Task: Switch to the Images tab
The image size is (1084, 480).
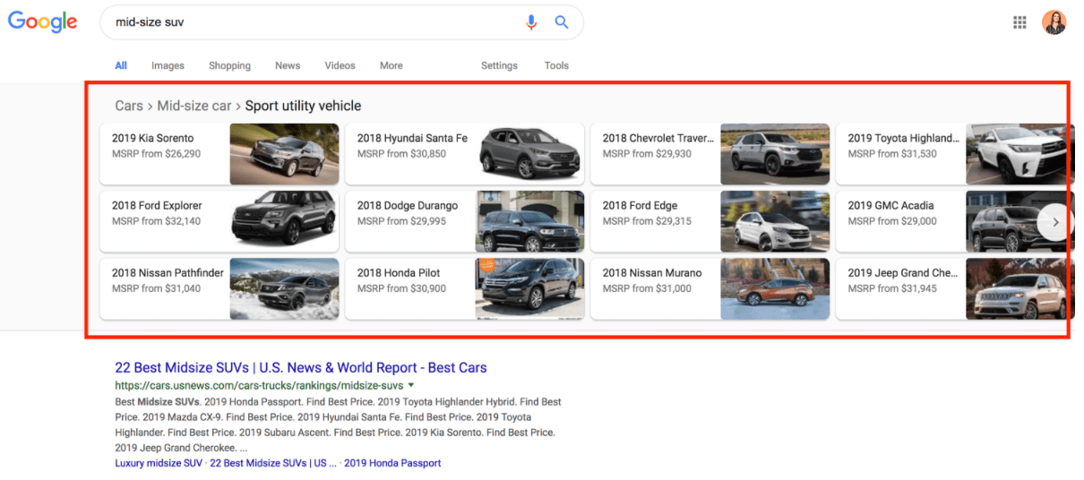Action: 168,65
